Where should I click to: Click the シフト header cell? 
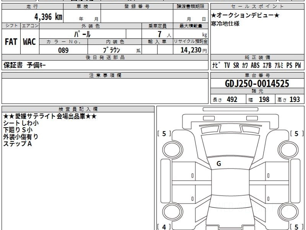(11, 26)
